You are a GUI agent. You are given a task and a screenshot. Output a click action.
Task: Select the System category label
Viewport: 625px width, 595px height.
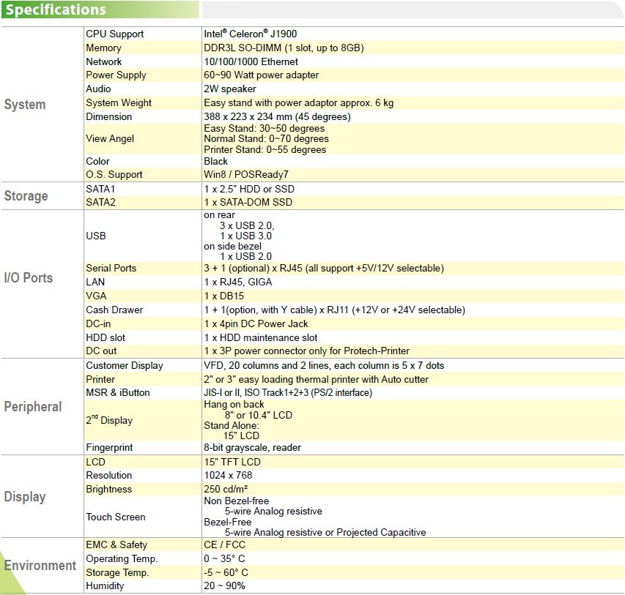point(25,105)
